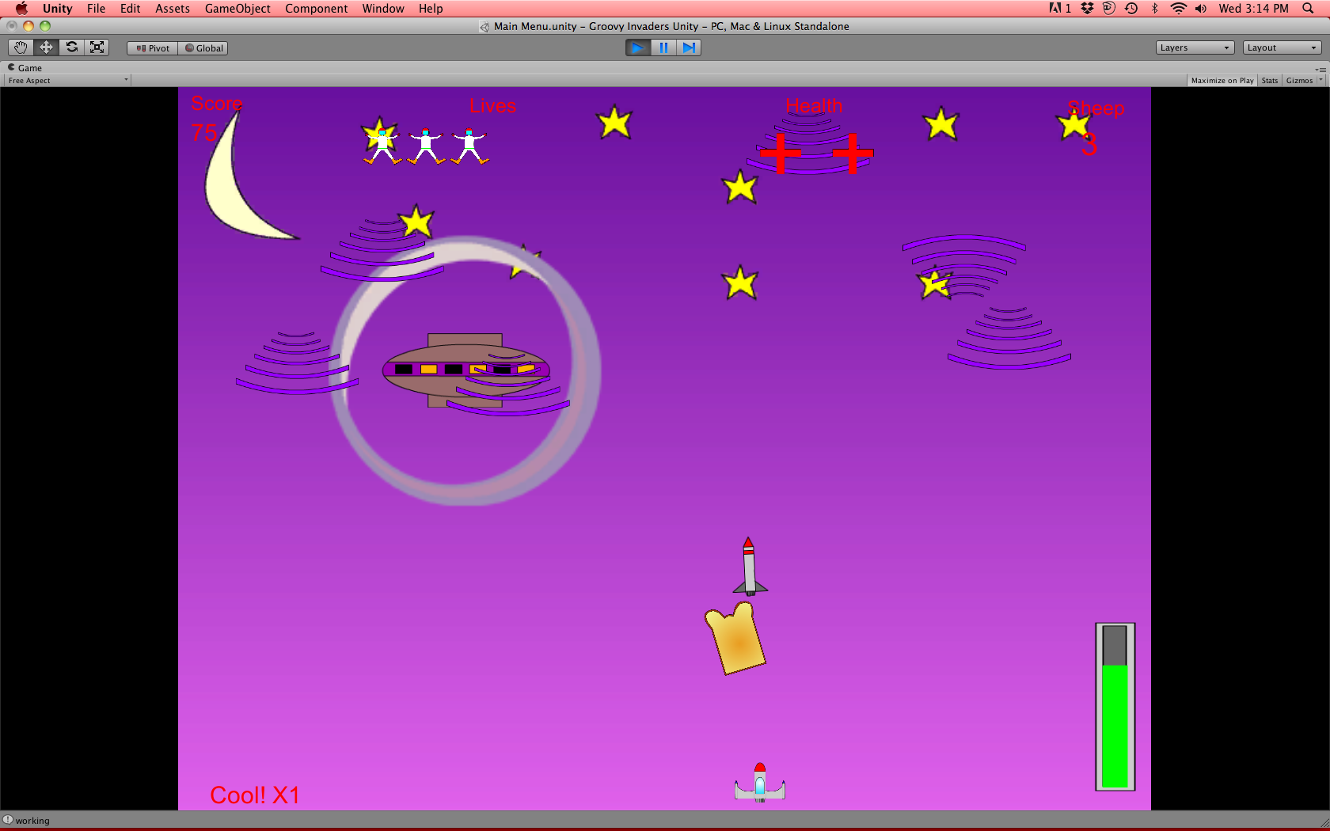This screenshot has width=1330, height=831.
Task: Click the flying rocket missile
Action: coord(749,566)
